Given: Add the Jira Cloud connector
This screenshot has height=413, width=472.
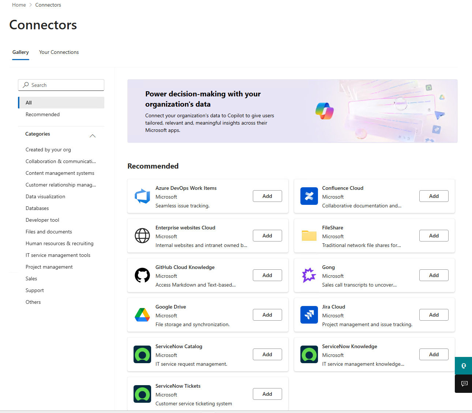Looking at the screenshot, I should tap(434, 315).
